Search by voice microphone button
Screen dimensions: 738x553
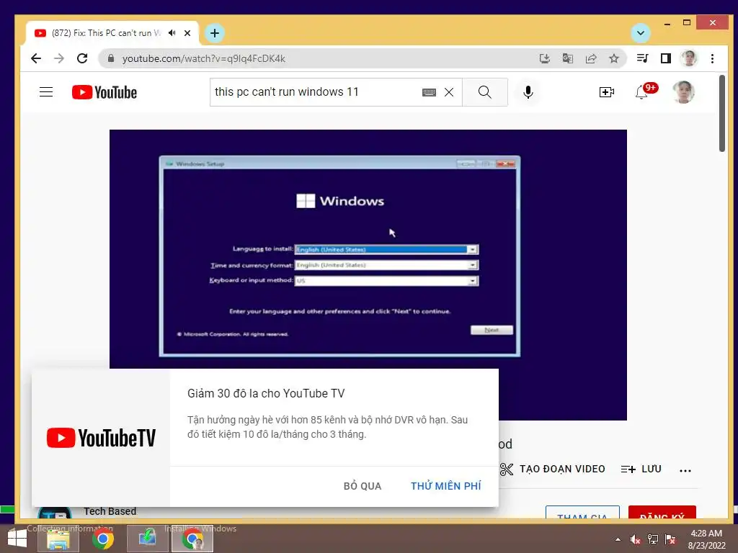point(528,92)
